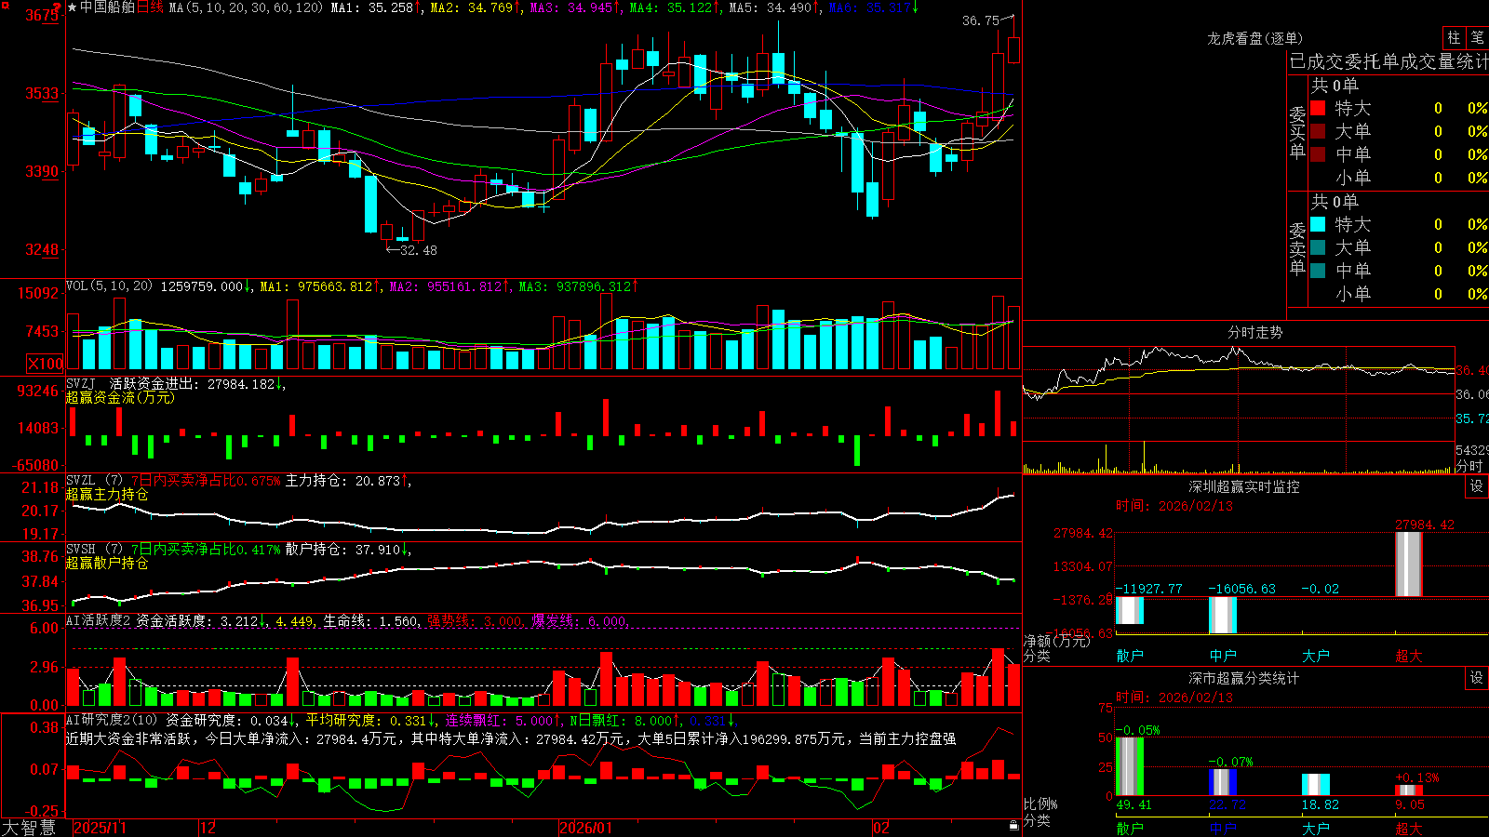Click the blue 中户 bar at 22.72

1223,782
